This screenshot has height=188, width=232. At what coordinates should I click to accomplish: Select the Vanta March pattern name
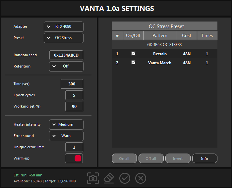160,63
